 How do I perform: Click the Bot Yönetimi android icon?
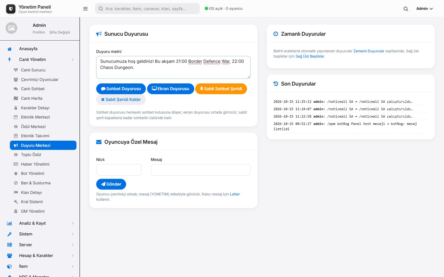pyautogui.click(x=16, y=174)
